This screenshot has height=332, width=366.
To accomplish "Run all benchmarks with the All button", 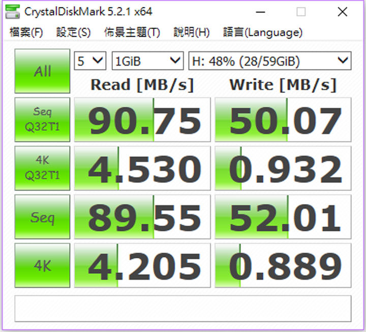I will click(x=42, y=71).
